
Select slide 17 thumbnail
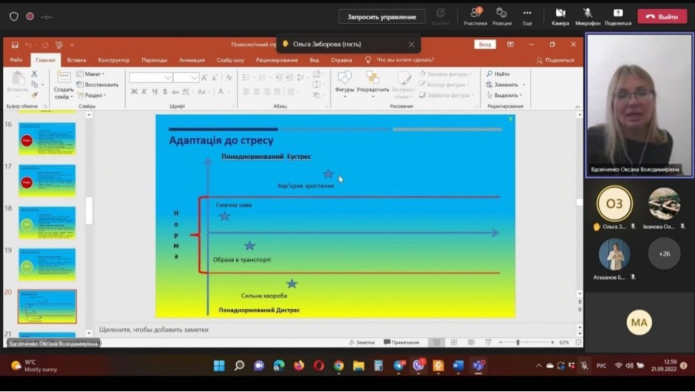click(x=47, y=180)
